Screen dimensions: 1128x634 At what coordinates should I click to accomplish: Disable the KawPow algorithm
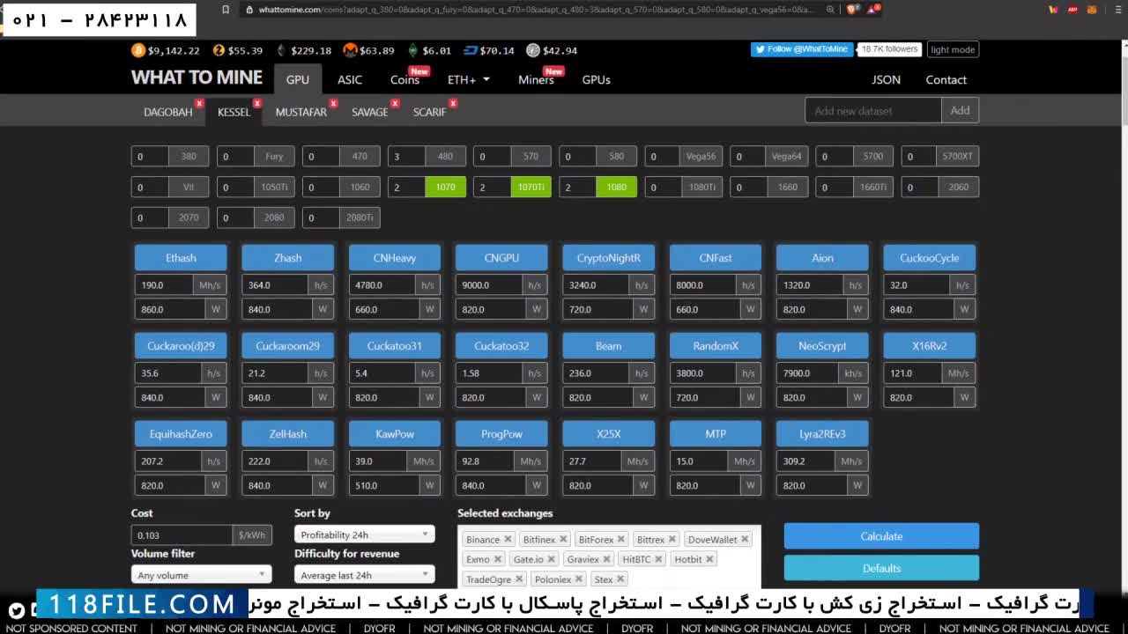(x=394, y=434)
